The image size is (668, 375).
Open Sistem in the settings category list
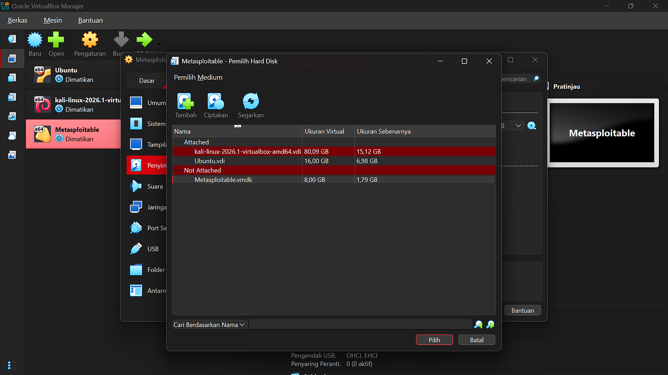147,123
